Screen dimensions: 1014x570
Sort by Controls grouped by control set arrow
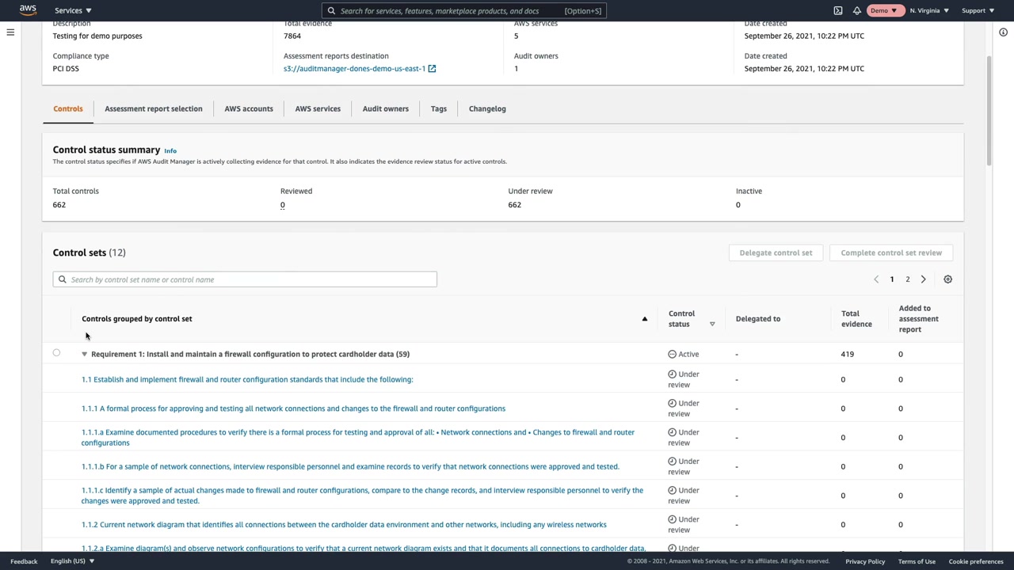(x=645, y=319)
